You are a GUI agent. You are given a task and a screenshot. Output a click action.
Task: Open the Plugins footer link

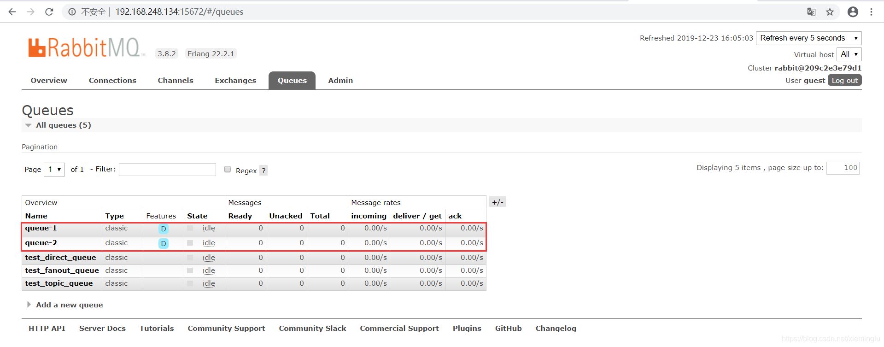point(467,329)
